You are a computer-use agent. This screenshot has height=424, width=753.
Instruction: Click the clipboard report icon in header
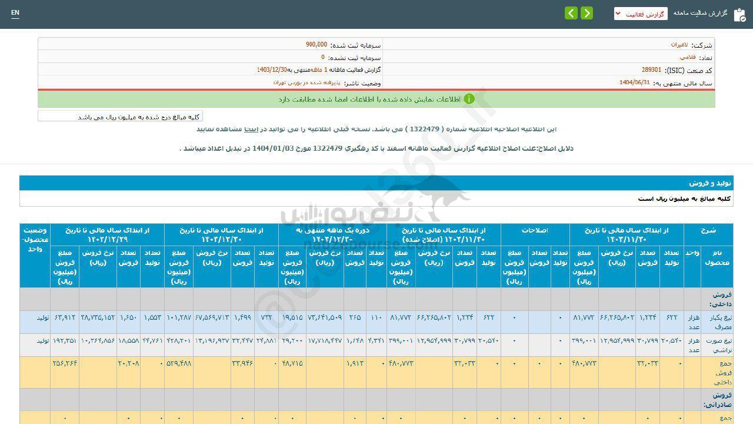click(739, 15)
